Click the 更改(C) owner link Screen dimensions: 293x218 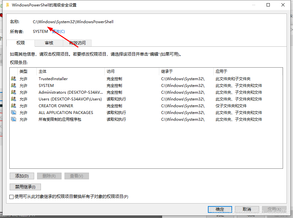click(58, 32)
